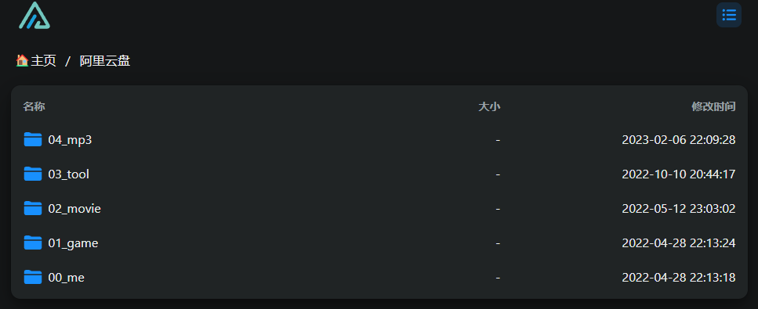Screen dimensions: 758x309
Task: Open the 04_mp3 folder name
Action: tap(70, 140)
